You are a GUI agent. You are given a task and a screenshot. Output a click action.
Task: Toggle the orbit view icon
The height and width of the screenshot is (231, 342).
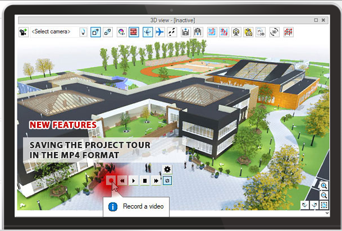click(147, 32)
